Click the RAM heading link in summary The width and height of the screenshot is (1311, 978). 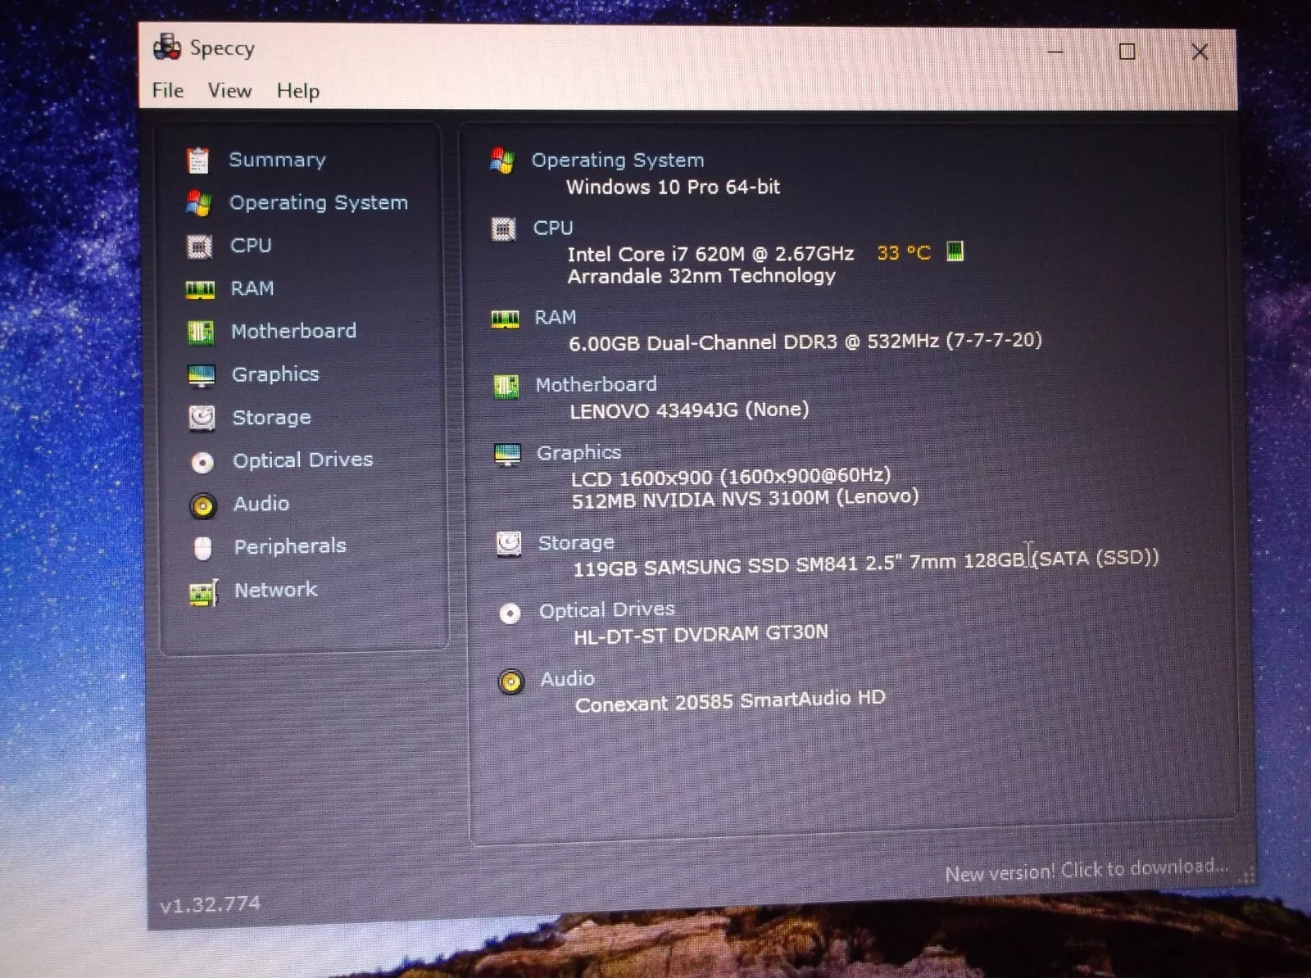coord(556,317)
